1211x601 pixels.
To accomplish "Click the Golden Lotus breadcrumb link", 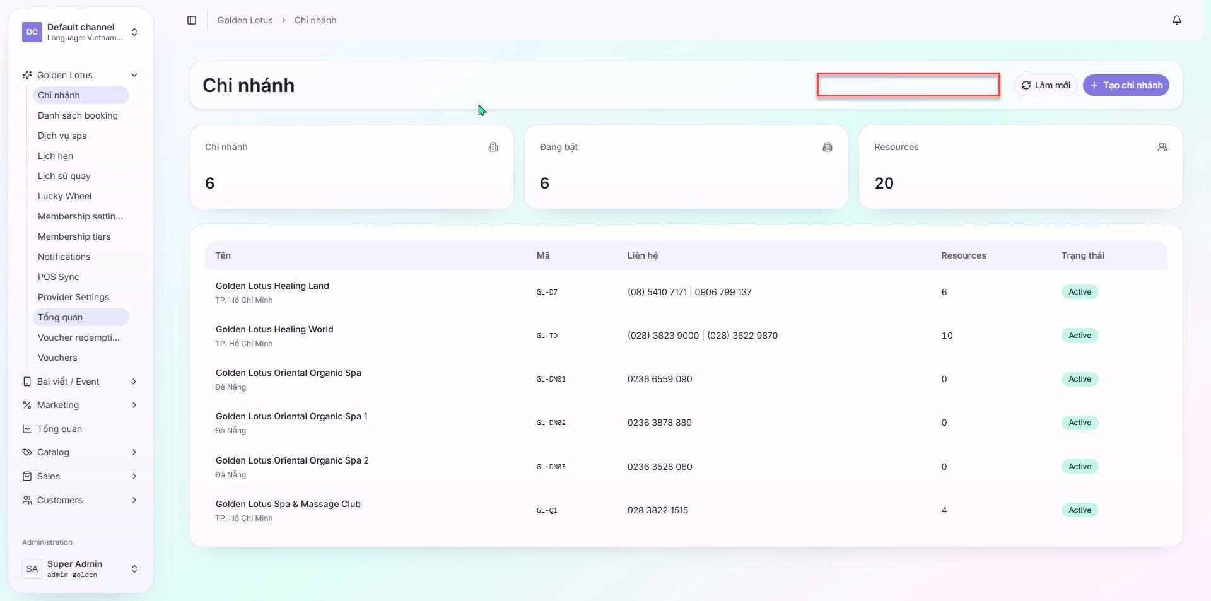I will [x=245, y=20].
